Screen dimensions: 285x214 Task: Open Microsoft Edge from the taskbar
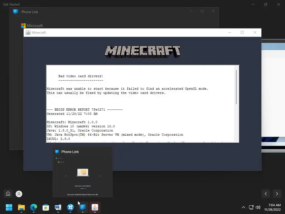34,207
